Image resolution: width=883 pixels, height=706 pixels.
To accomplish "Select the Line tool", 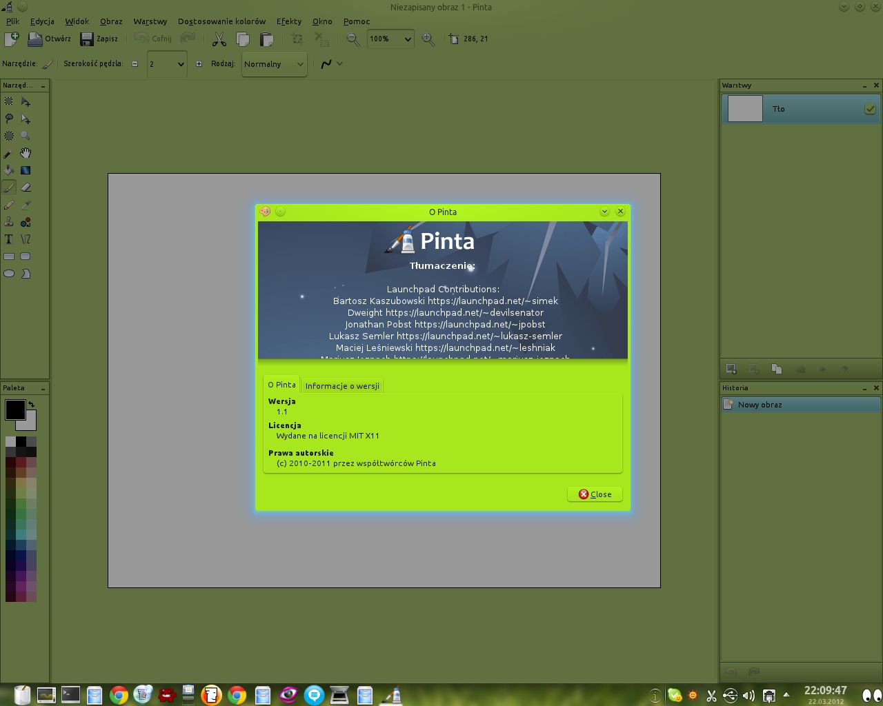I will pos(26,239).
